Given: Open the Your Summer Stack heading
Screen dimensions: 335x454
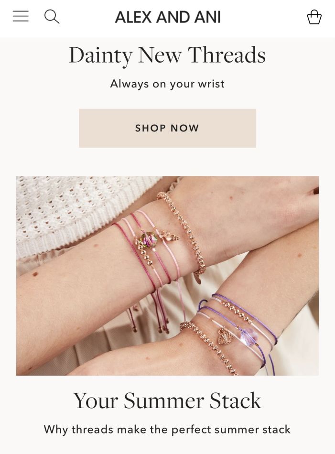Looking at the screenshot, I should pyautogui.click(x=167, y=401).
